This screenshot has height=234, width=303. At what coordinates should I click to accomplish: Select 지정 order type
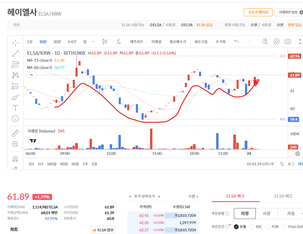click(245, 214)
